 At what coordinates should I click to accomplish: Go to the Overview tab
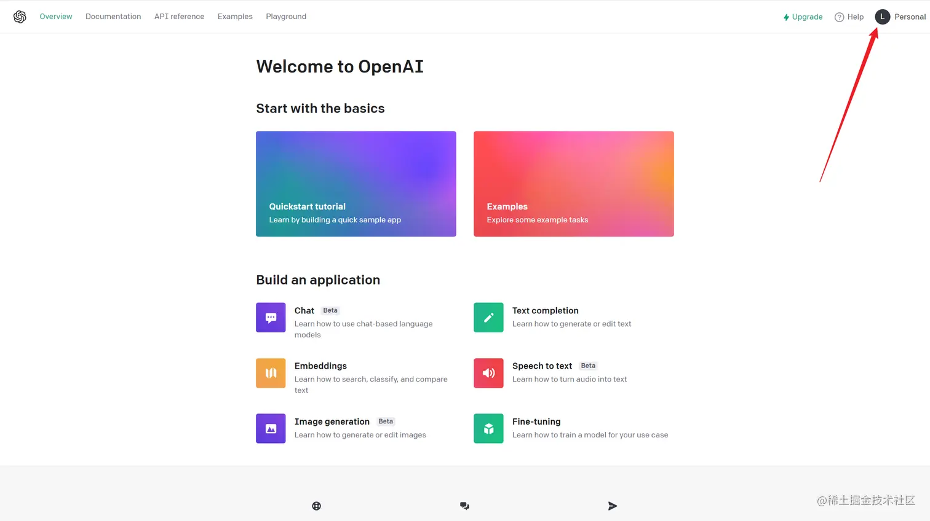tap(56, 17)
